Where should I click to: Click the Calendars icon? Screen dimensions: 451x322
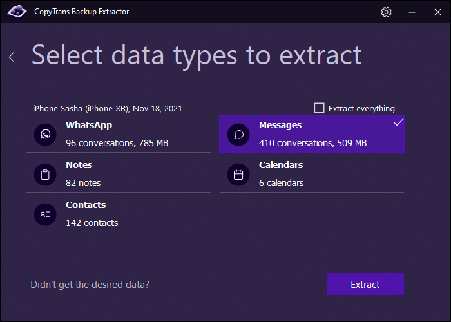point(238,174)
